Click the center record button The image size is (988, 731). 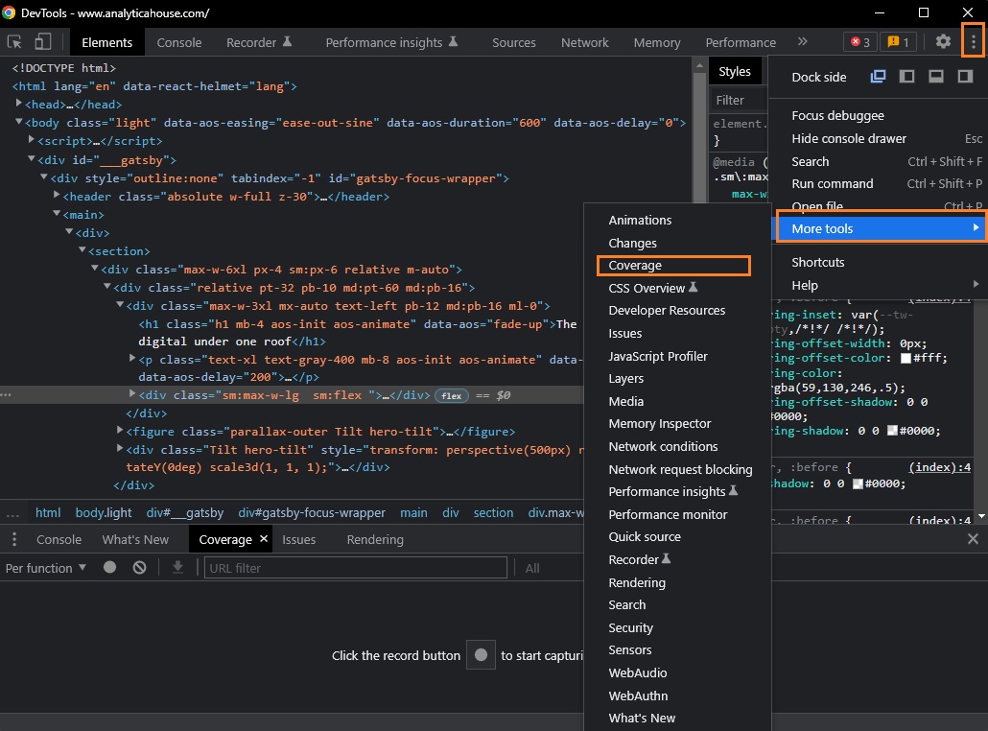click(x=481, y=655)
